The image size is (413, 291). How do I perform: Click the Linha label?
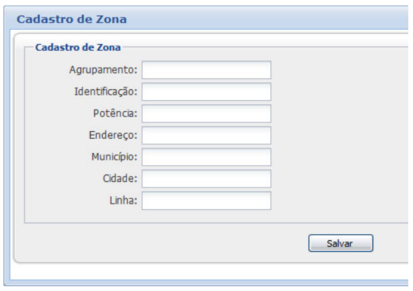point(124,200)
